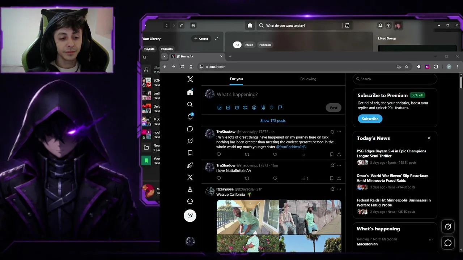
Task: Like TruShadow's 1s post
Action: point(275,155)
